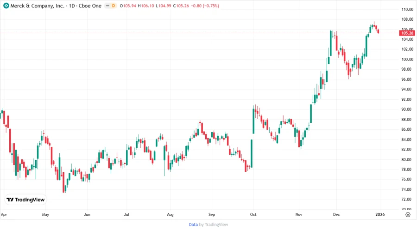Click the 94.00 price axis label
Image resolution: width=417 pixels, height=230 pixels.
pos(407,89)
